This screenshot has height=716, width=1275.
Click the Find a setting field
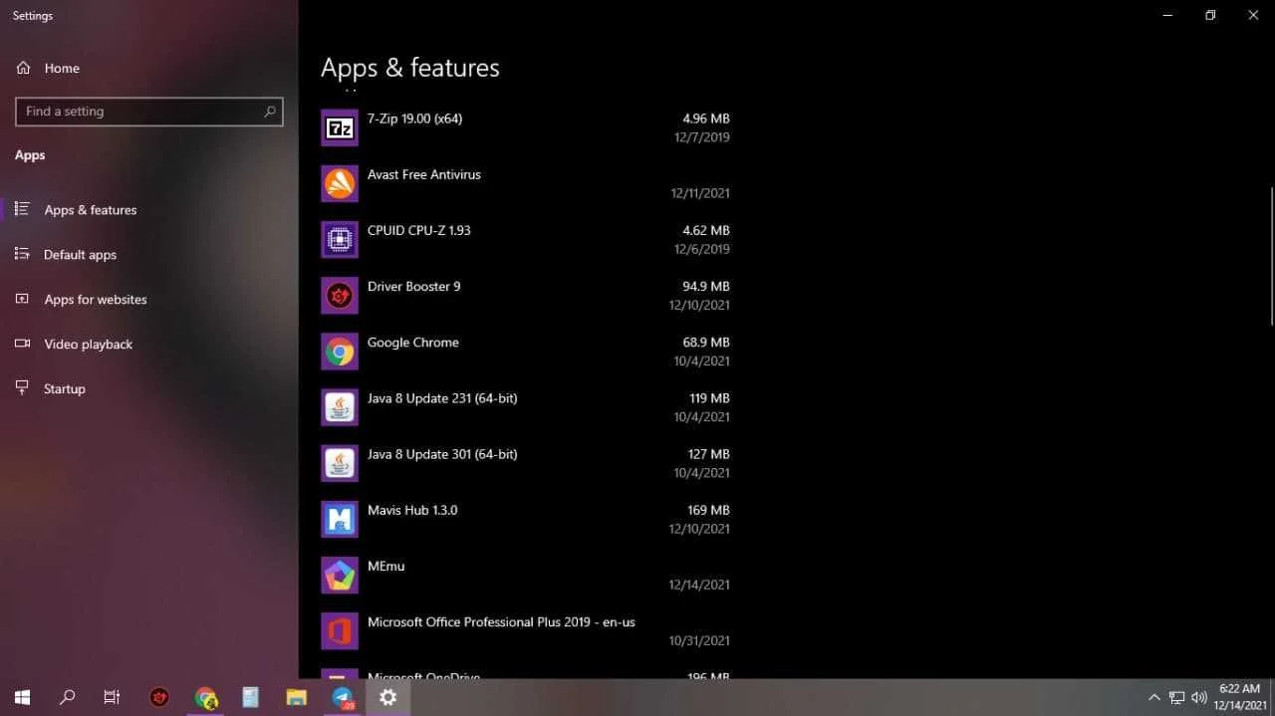pyautogui.click(x=149, y=112)
